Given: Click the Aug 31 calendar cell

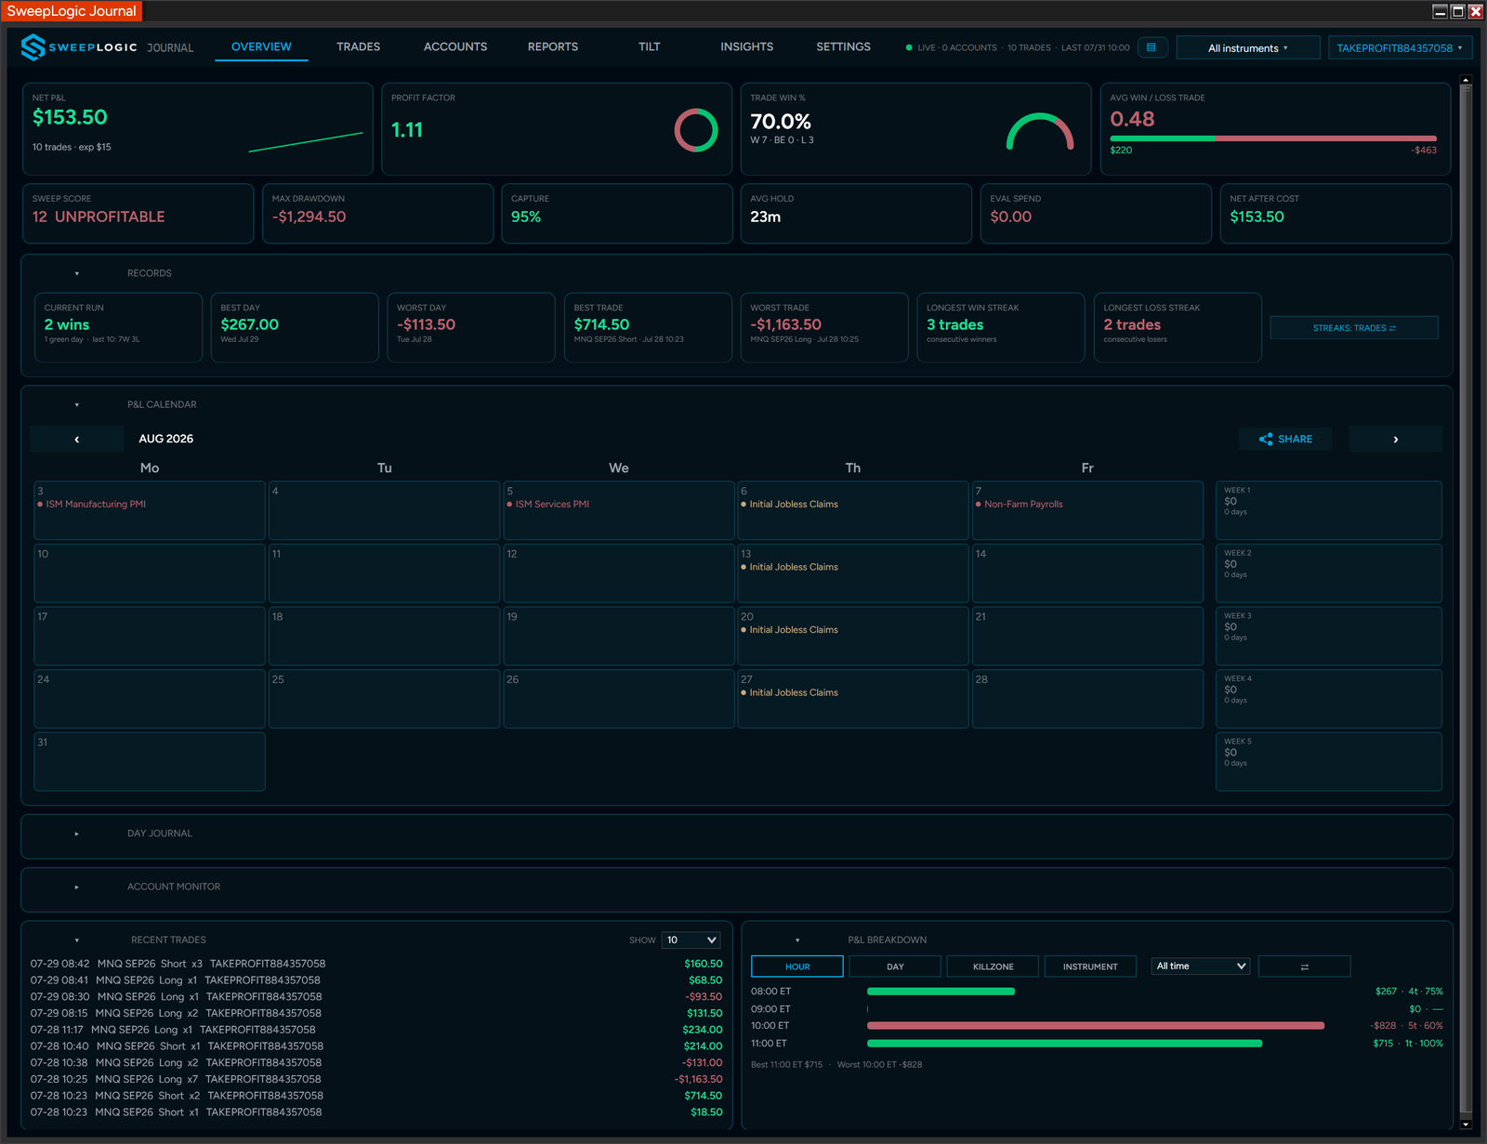Looking at the screenshot, I should [x=150, y=761].
